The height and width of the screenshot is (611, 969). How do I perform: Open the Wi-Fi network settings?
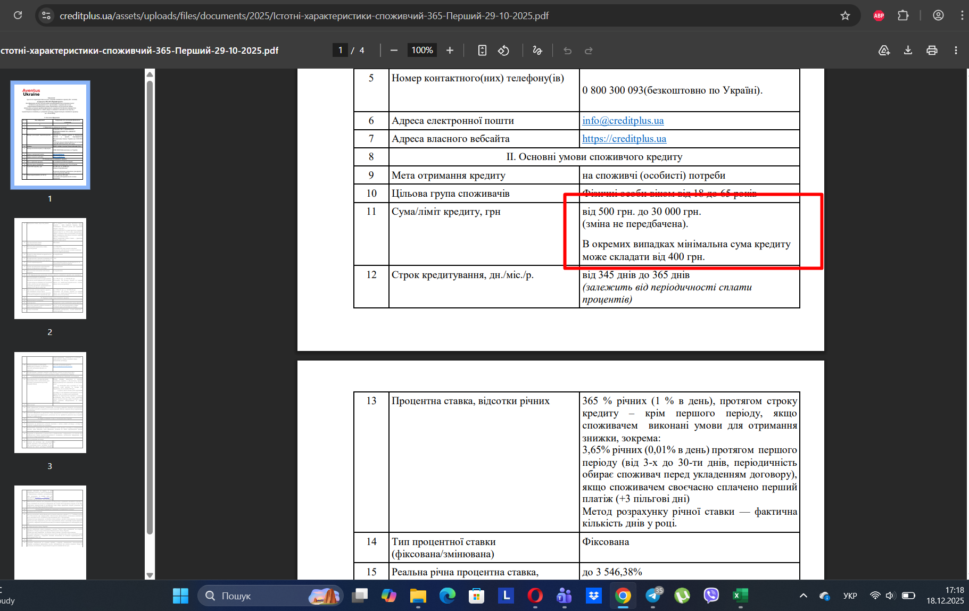click(x=875, y=596)
